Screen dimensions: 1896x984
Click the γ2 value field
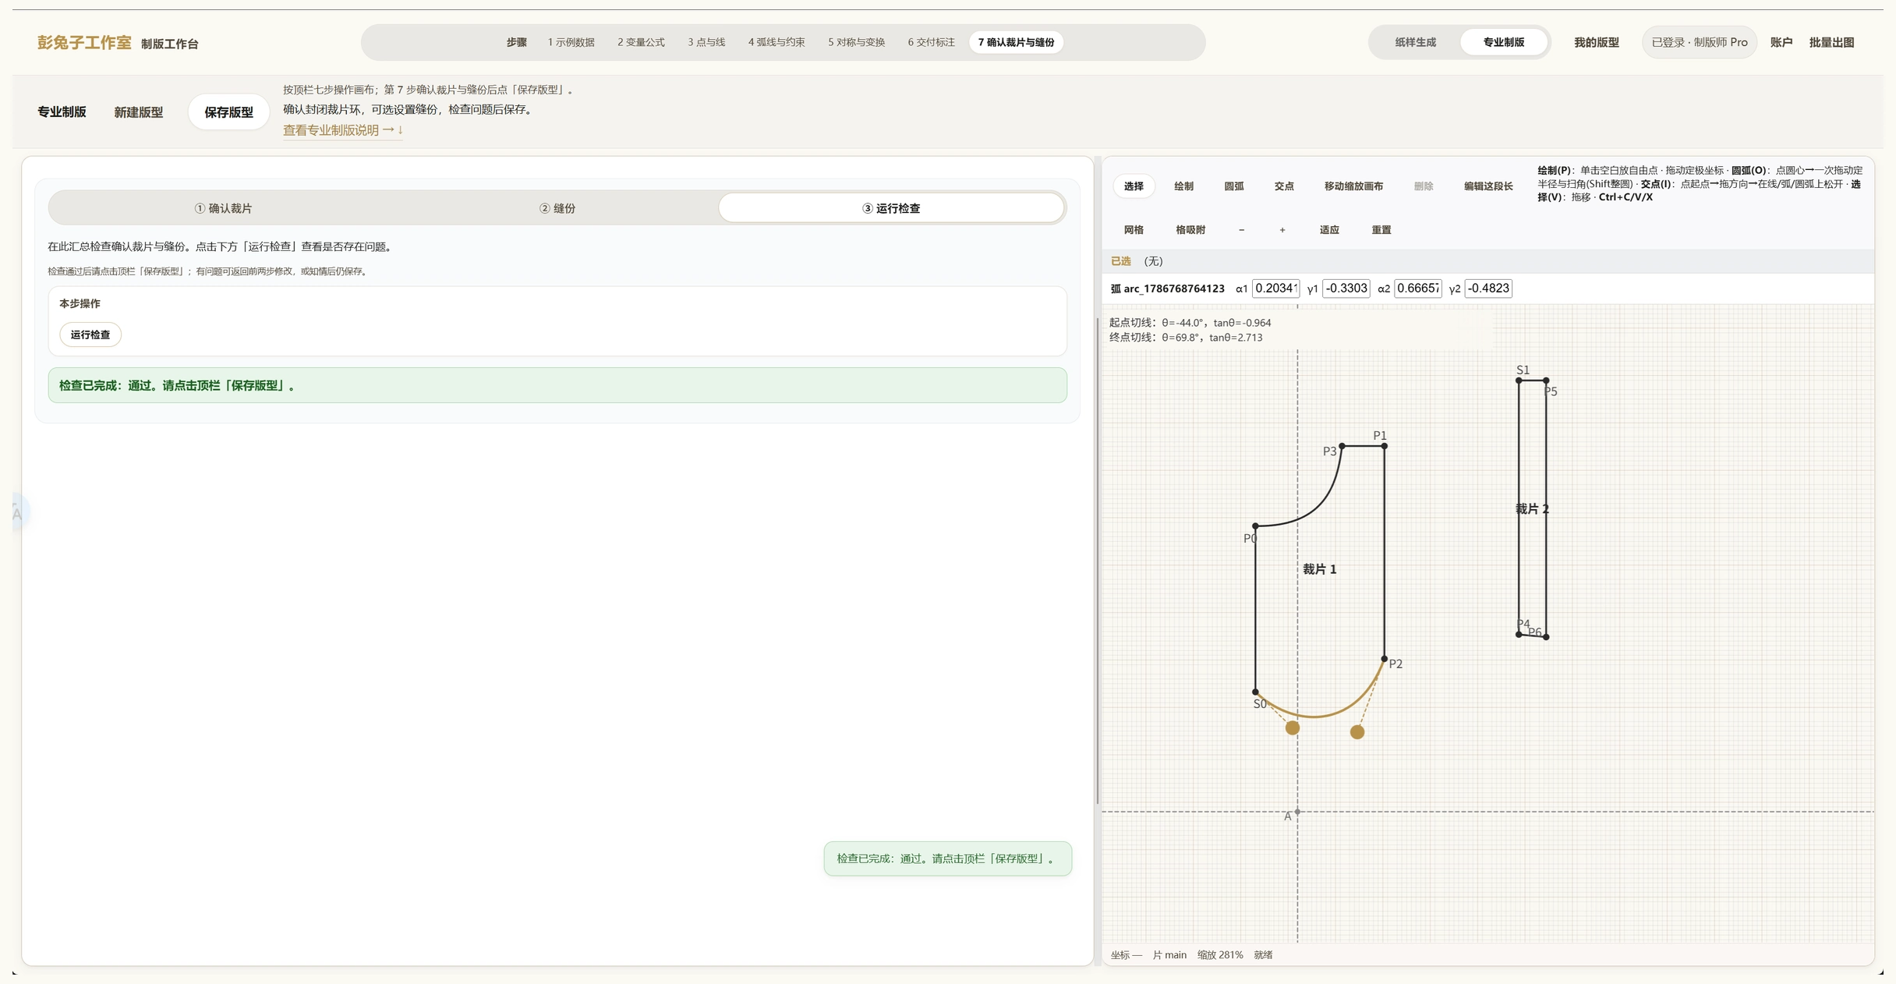(x=1488, y=288)
